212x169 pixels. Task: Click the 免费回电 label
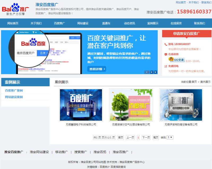point(173,66)
